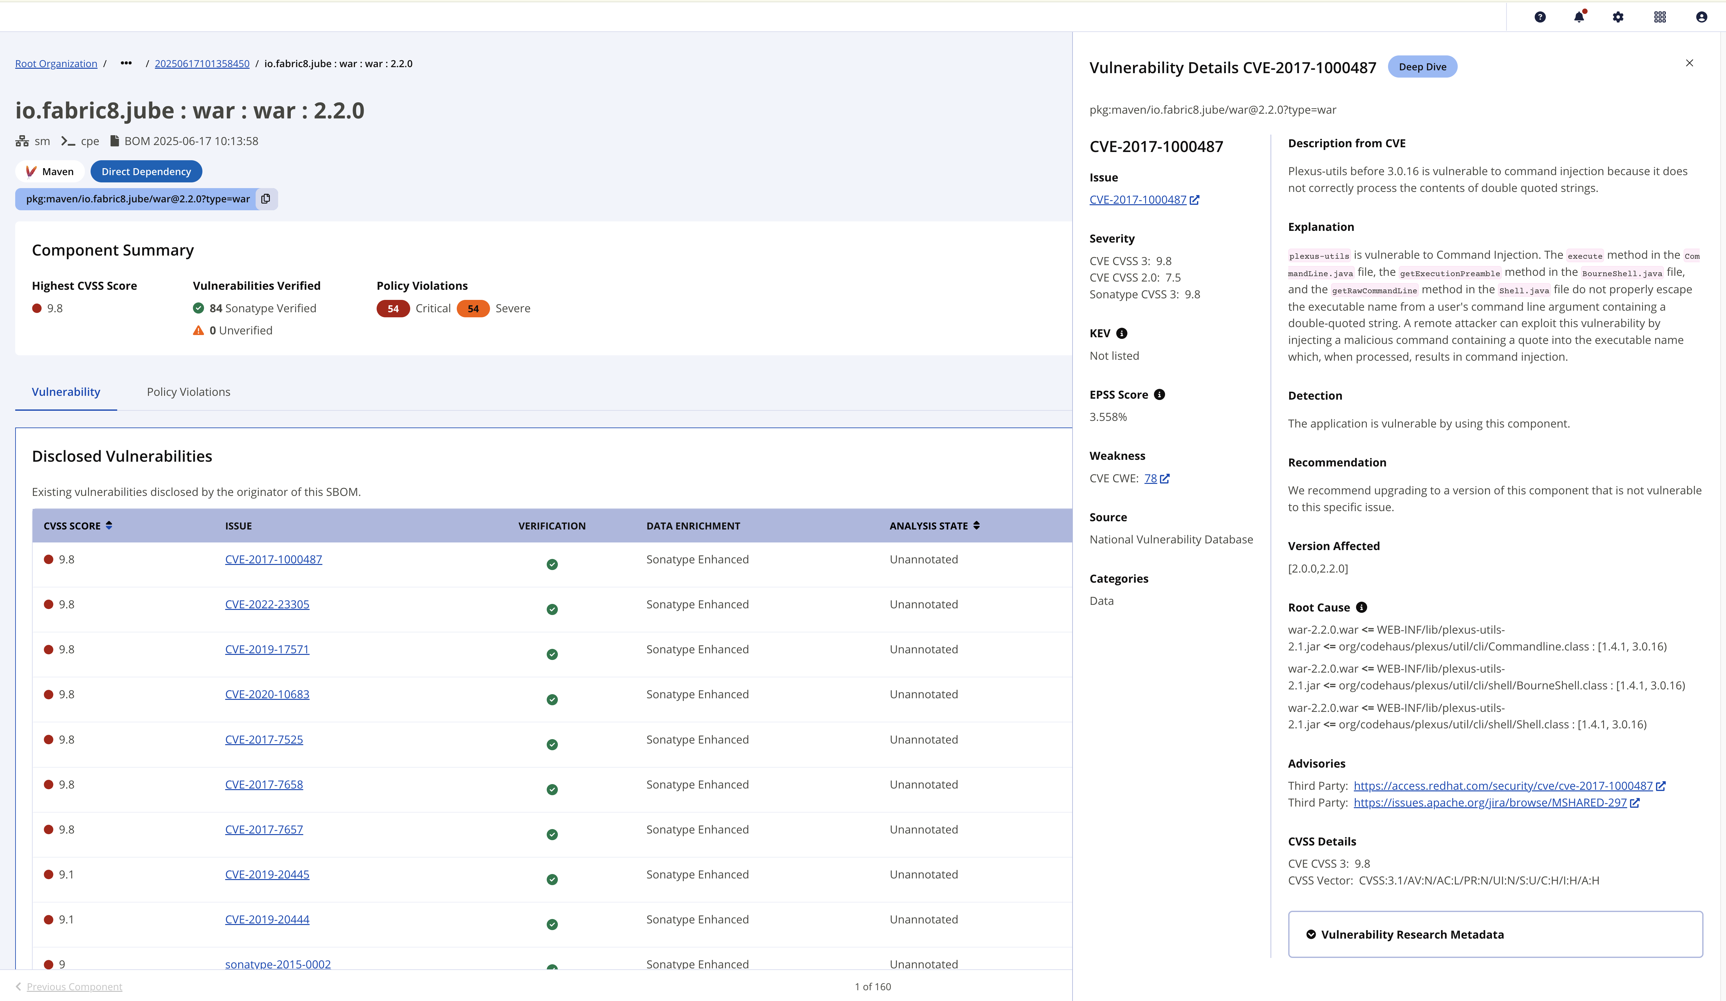This screenshot has height=1001, width=1726.
Task: Open the Apache JIRA MSHARED-297 link
Action: (x=1490, y=802)
